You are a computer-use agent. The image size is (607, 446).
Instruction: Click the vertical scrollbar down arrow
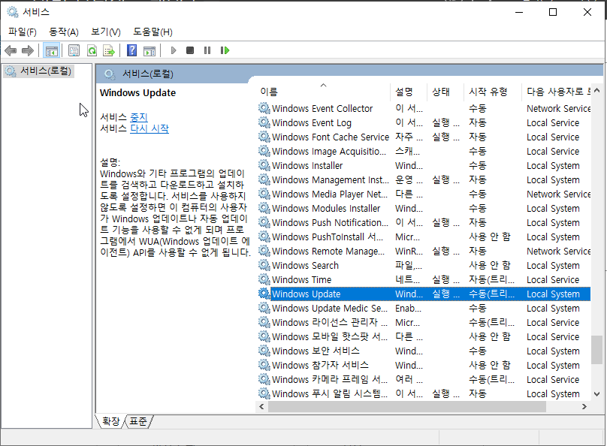point(596,394)
